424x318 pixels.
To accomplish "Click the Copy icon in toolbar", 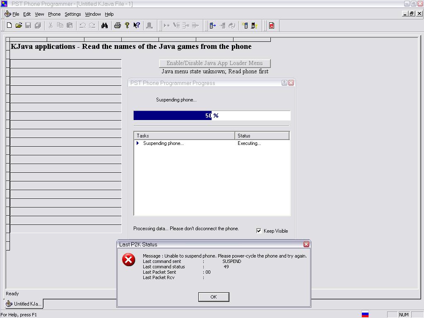I will [x=60, y=25].
